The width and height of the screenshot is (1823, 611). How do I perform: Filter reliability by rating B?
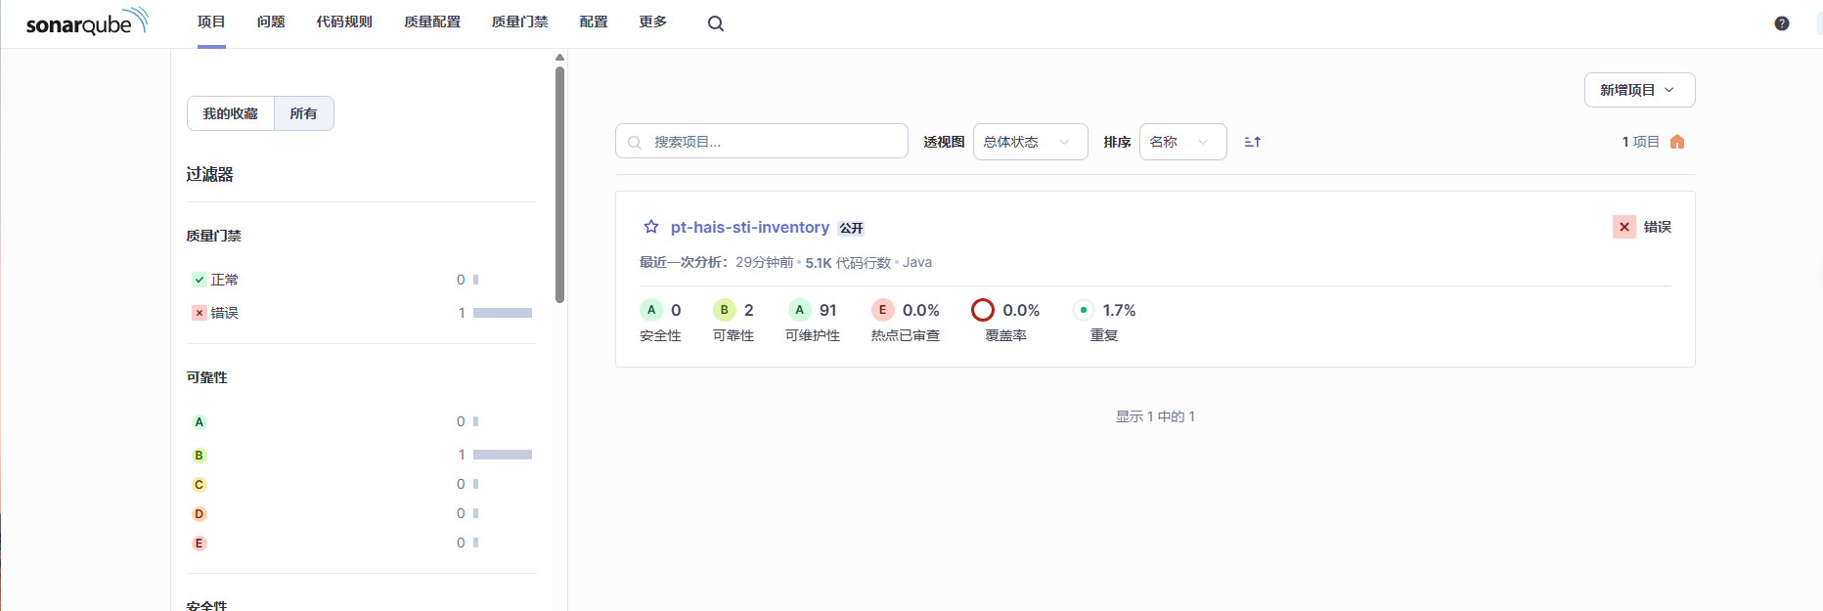tap(362, 455)
